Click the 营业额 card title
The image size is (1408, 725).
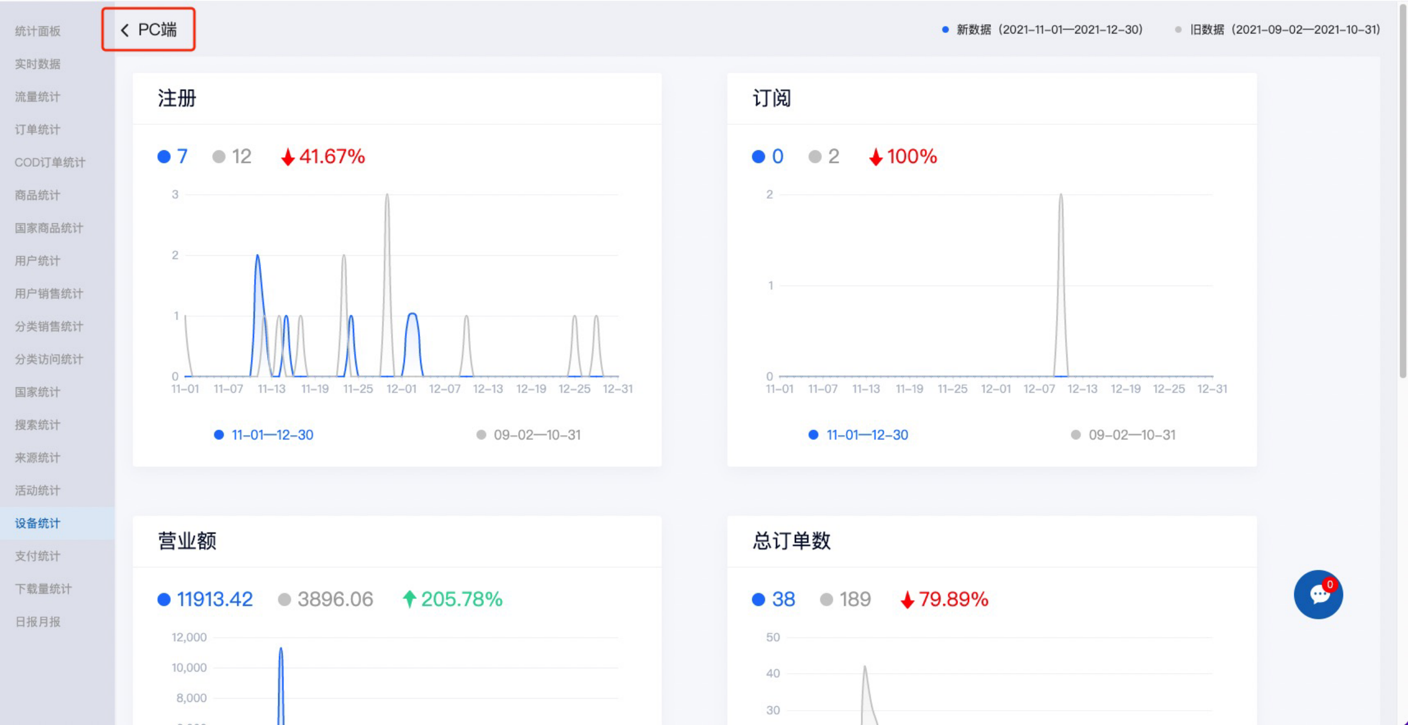(187, 541)
